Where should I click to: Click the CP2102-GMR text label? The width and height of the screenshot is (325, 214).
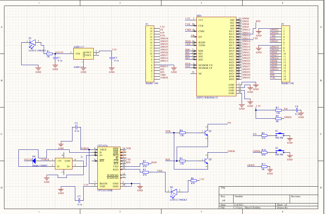(105, 190)
